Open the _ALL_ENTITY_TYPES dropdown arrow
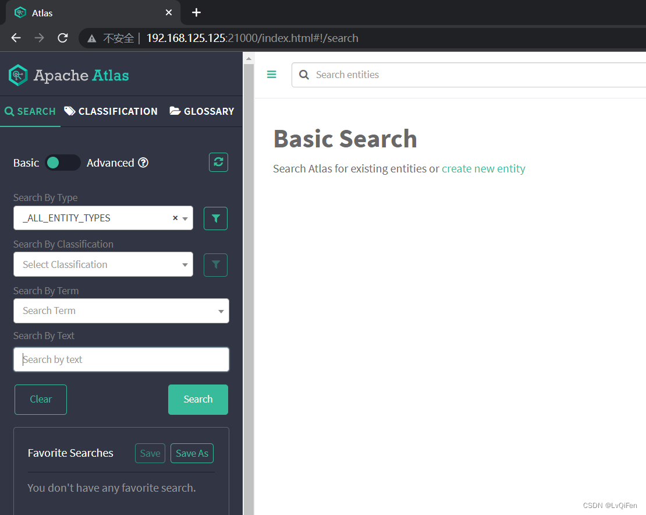Viewport: 646px width, 515px height. tap(184, 217)
